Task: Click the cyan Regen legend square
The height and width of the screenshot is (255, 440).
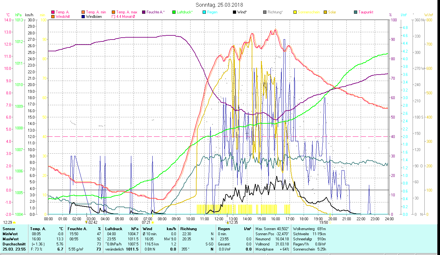Action: pos(204,12)
